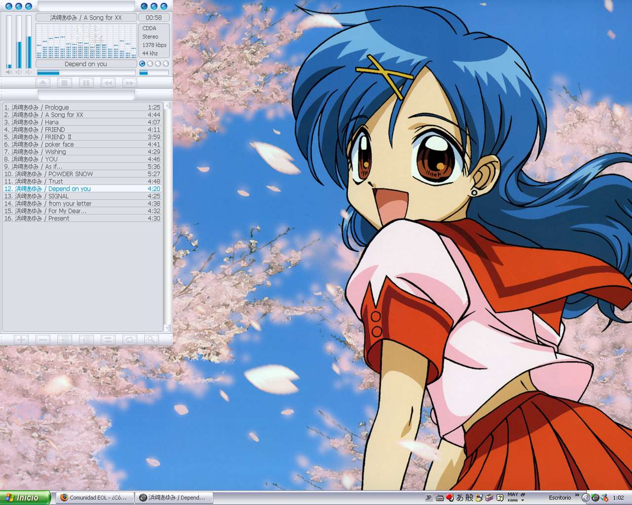
Task: Click the third speaker icon under the meters
Action: pyautogui.click(x=29, y=72)
